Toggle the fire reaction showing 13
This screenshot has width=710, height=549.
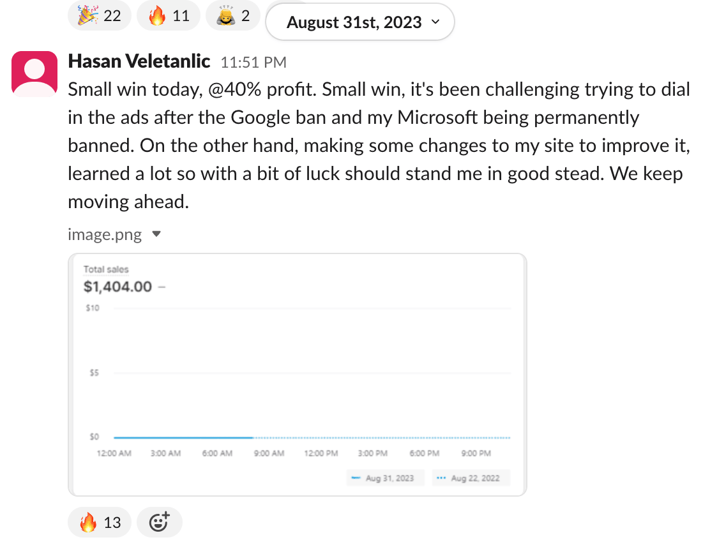(100, 522)
